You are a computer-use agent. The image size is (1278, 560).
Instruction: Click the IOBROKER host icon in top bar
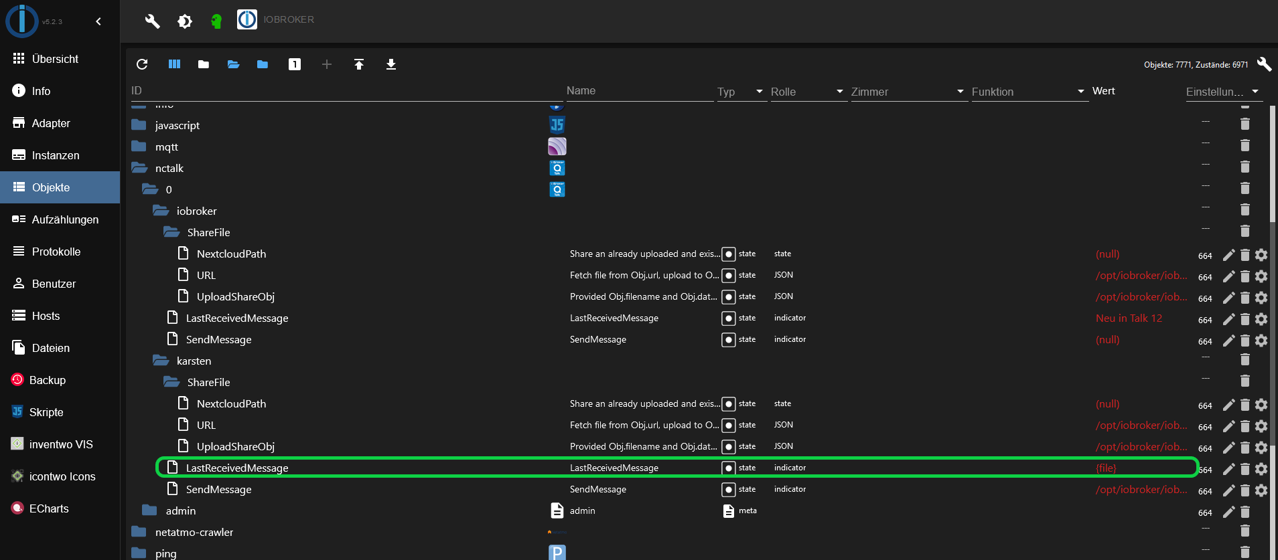pyautogui.click(x=247, y=19)
